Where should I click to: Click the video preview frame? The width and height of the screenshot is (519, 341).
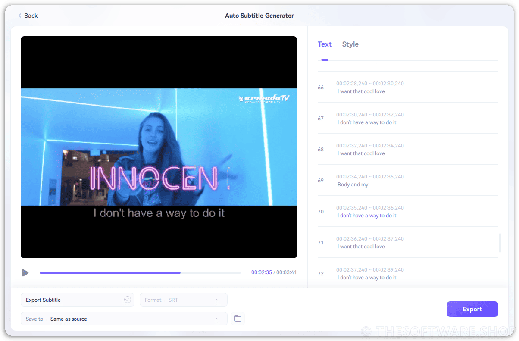[x=159, y=147]
